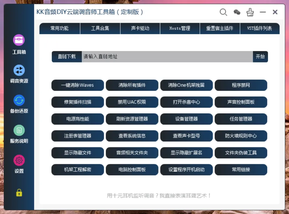Viewport: 289px width, 214px height.
Task: Open the 服务说明 service info icon
Action: 19,130
